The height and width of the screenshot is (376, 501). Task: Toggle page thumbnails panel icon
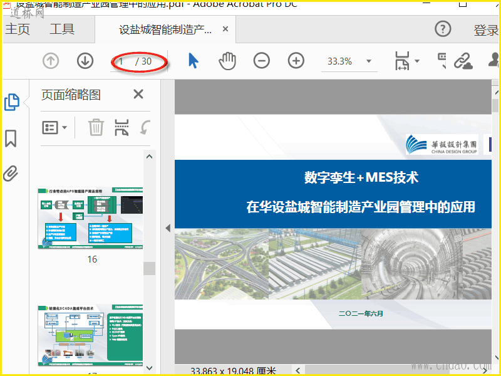click(12, 102)
